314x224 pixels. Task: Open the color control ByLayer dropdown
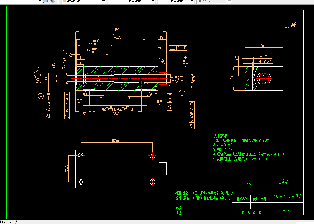84,1
